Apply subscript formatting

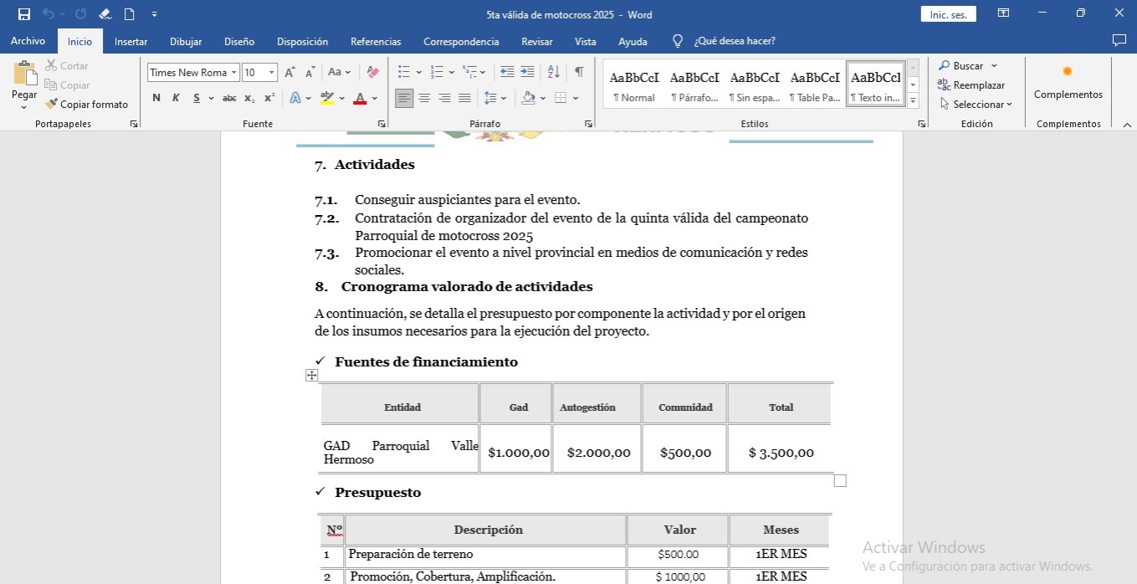point(249,99)
